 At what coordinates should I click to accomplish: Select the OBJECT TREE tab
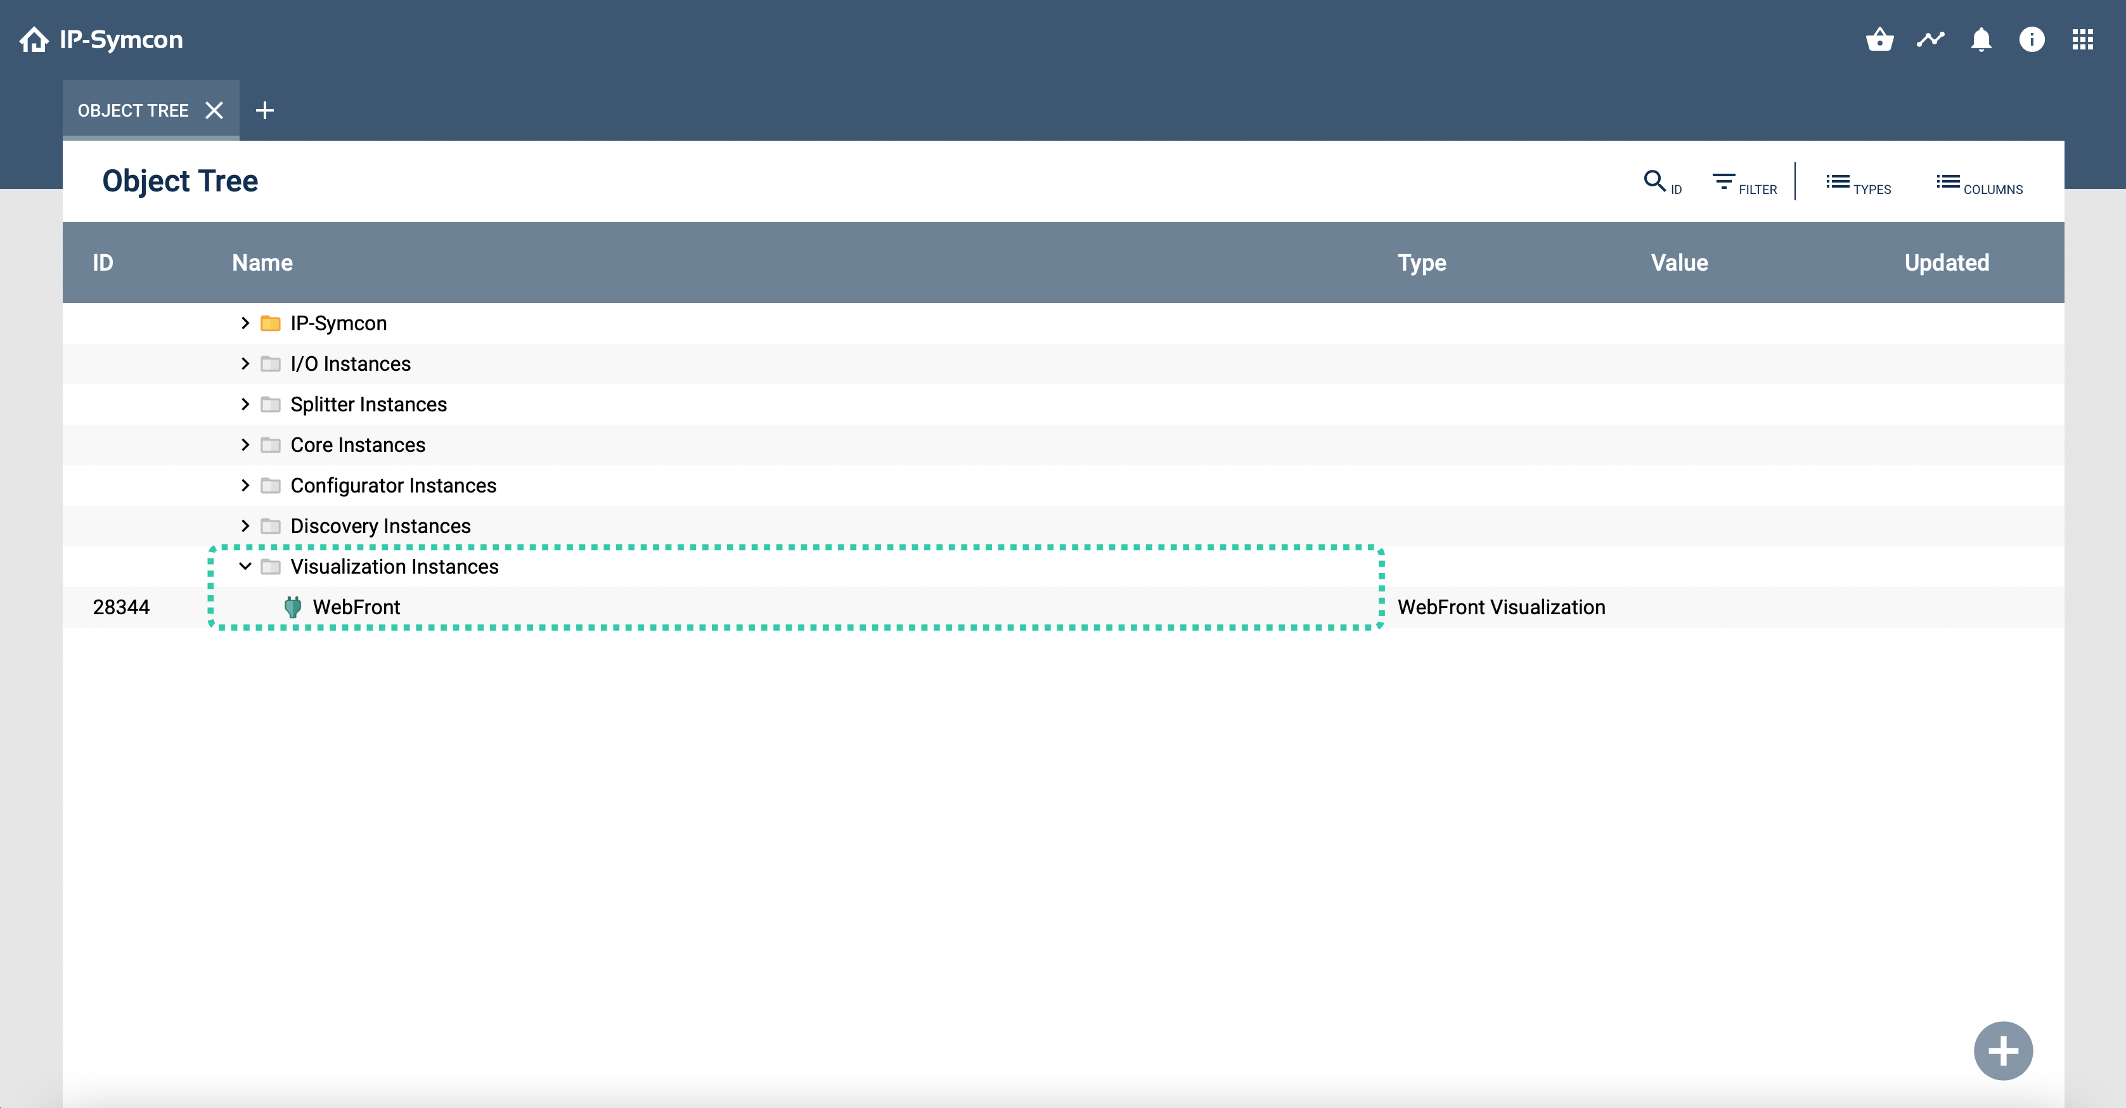tap(133, 110)
